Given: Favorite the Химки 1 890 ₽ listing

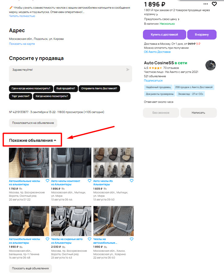Looking at the screenshot, I should coord(131,239).
